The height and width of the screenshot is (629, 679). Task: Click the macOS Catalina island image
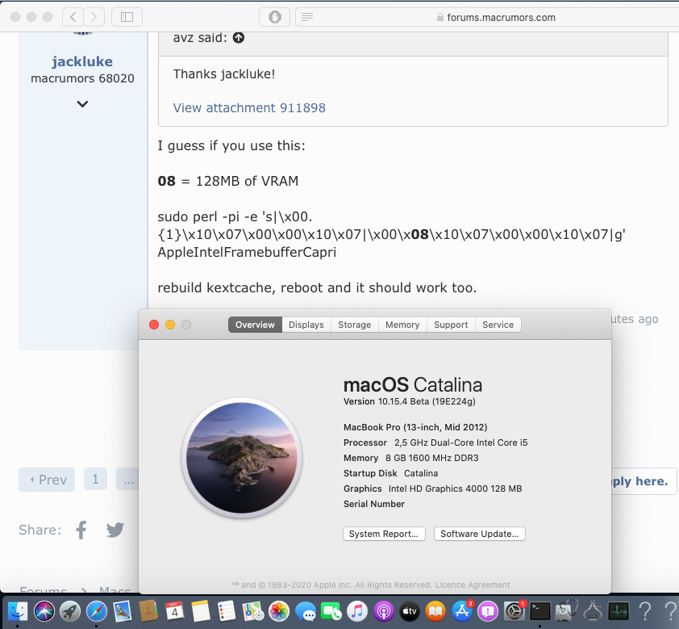pos(242,458)
